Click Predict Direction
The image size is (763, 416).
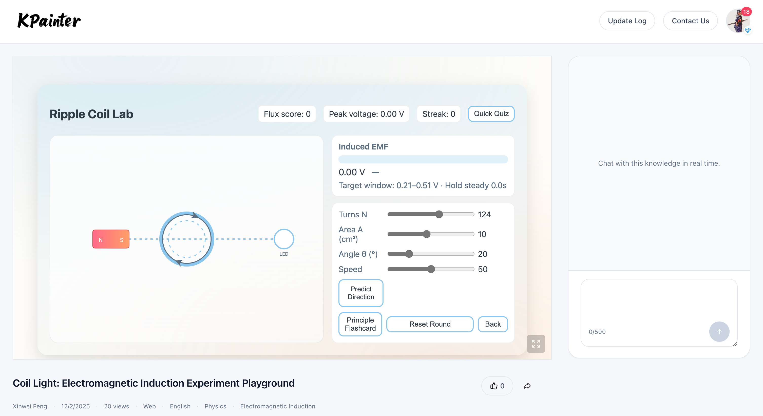tap(360, 293)
